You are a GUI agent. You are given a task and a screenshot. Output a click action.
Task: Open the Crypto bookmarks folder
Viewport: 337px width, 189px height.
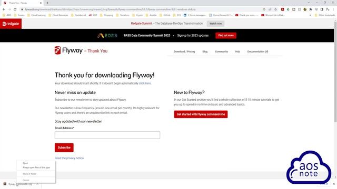[137, 15]
